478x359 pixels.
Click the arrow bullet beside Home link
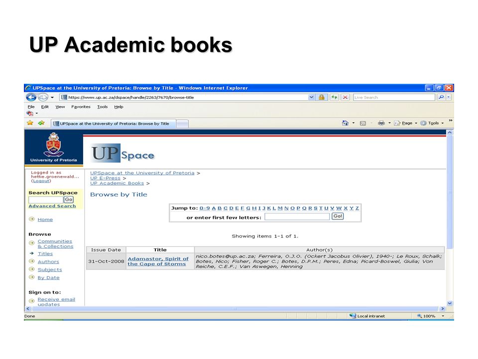click(x=31, y=219)
